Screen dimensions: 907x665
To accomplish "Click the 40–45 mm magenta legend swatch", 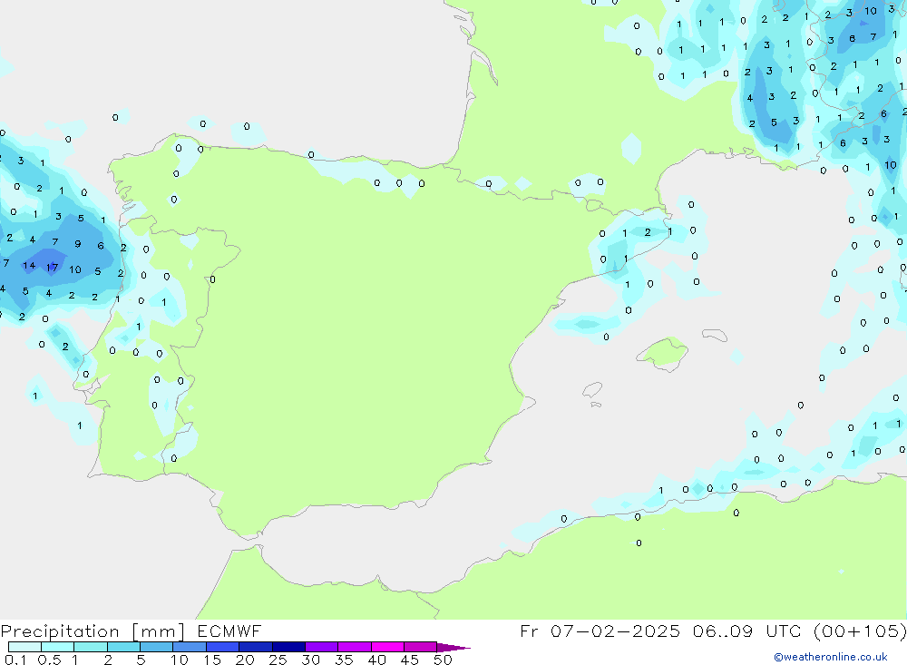I will point(387,647).
